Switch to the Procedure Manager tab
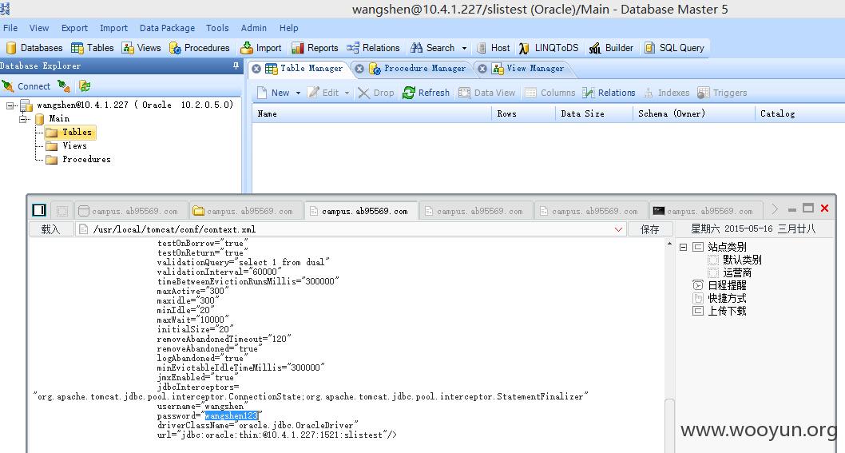 coord(425,69)
